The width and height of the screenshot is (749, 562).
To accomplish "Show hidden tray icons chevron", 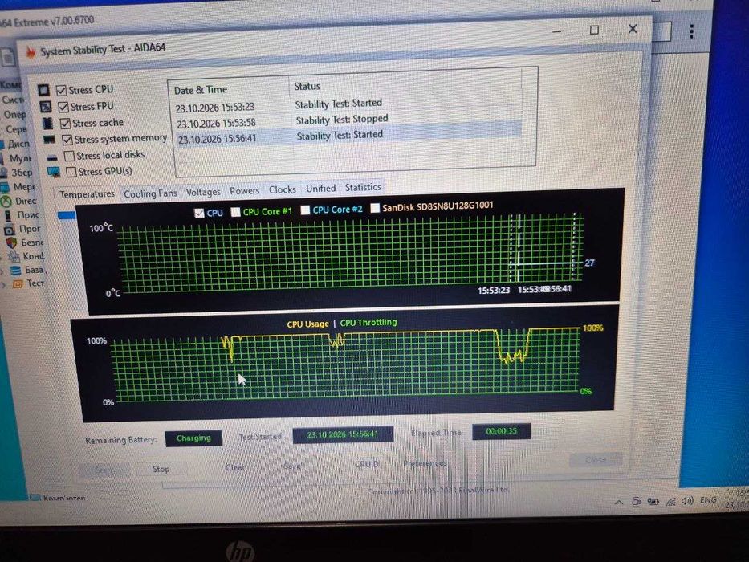I will (x=619, y=503).
